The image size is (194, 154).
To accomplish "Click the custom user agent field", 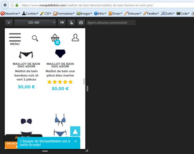I will tap(111, 23).
